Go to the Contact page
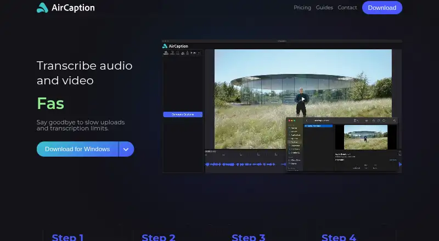The width and height of the screenshot is (439, 241). [x=347, y=8]
